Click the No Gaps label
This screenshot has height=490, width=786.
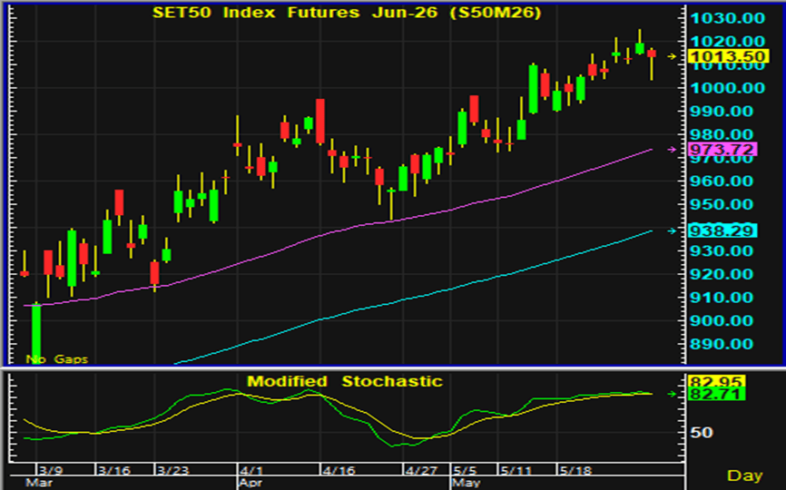pos(56,358)
